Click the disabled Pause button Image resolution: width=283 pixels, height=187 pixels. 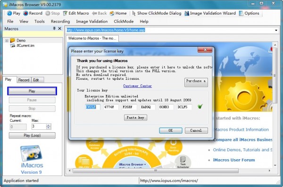click(32, 100)
